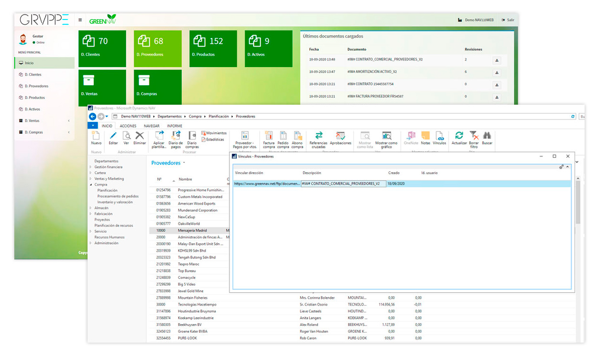Screen dimensions: 597x355
Task: Select D. Proveedores in GreenNAV sidebar
Action: point(44,86)
